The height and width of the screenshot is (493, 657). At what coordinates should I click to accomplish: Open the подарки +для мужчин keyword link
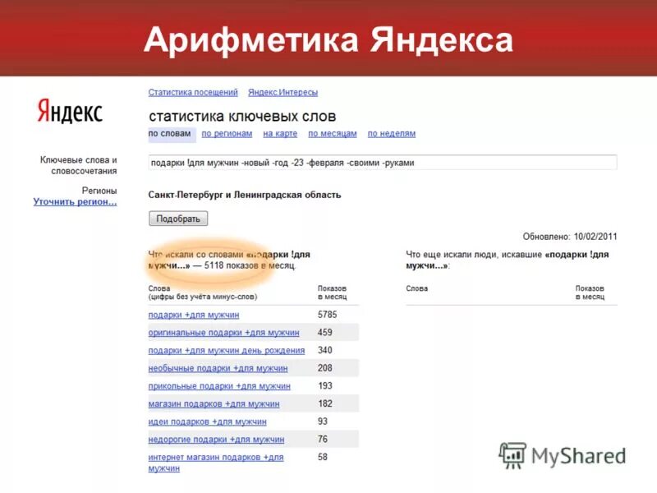point(194,315)
